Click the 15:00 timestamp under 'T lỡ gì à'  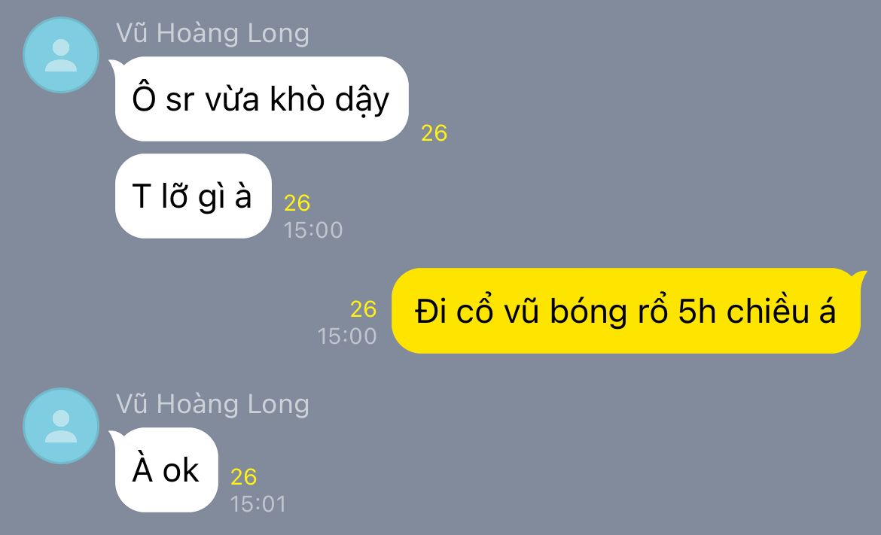click(x=313, y=230)
